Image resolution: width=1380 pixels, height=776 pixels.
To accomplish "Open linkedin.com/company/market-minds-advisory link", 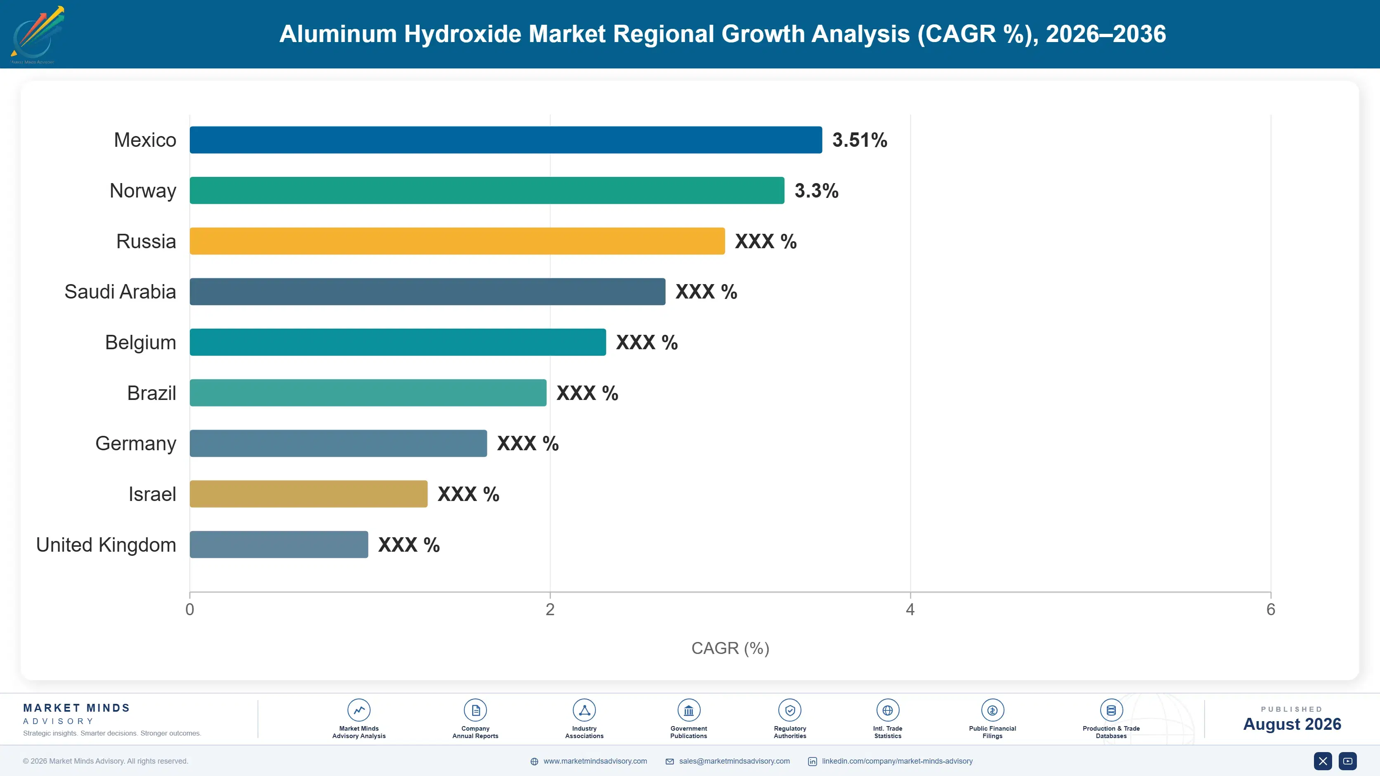I will click(897, 761).
